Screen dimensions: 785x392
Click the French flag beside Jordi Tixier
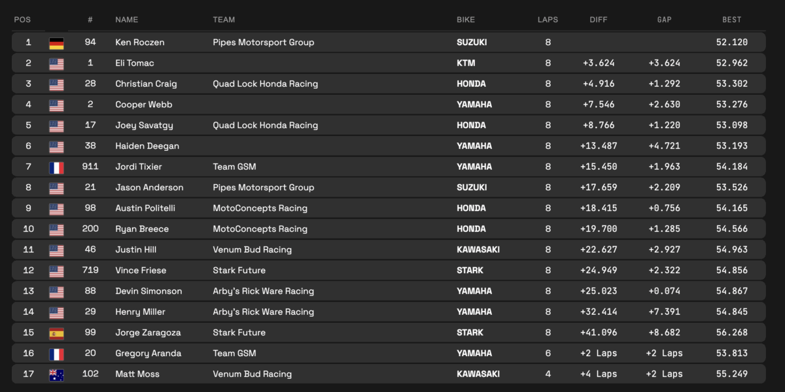56,167
